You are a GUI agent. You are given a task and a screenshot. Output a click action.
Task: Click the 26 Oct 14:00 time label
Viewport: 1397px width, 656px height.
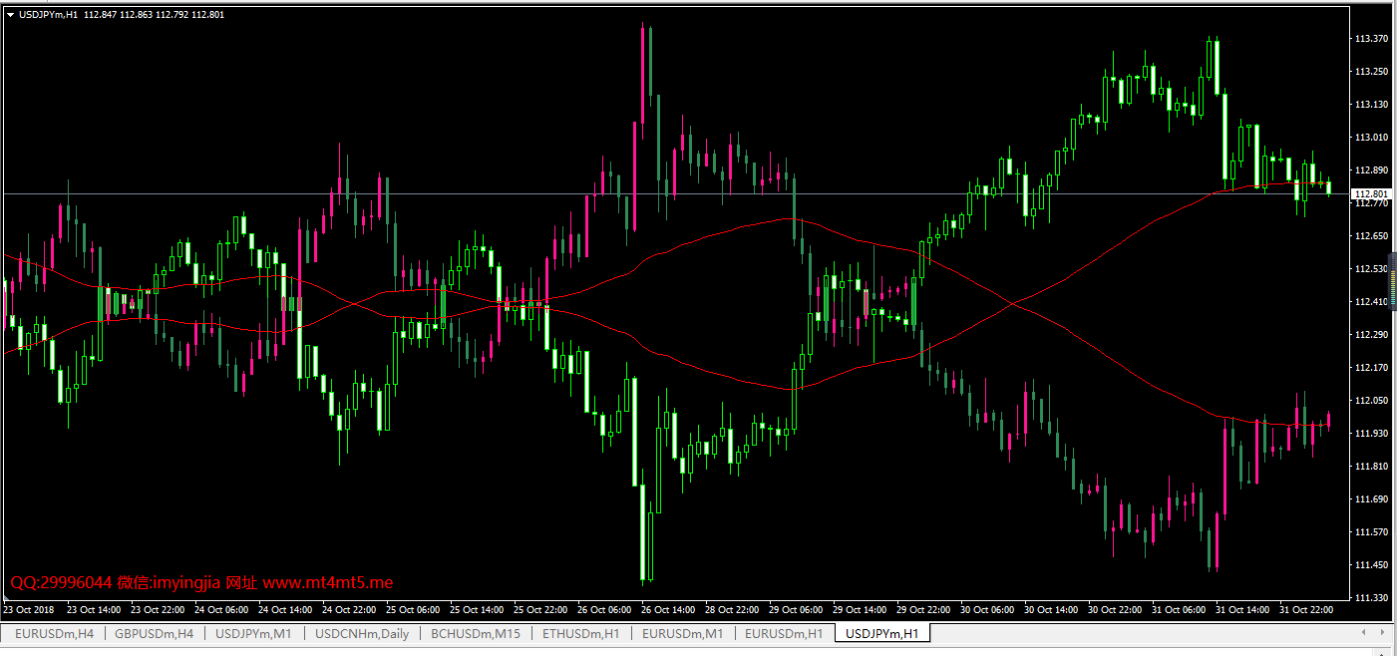coord(668,609)
